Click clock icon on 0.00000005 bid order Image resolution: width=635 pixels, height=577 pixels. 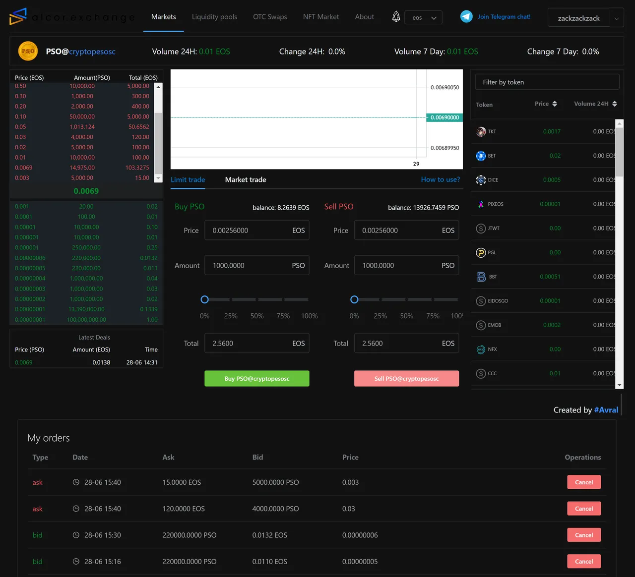click(76, 562)
